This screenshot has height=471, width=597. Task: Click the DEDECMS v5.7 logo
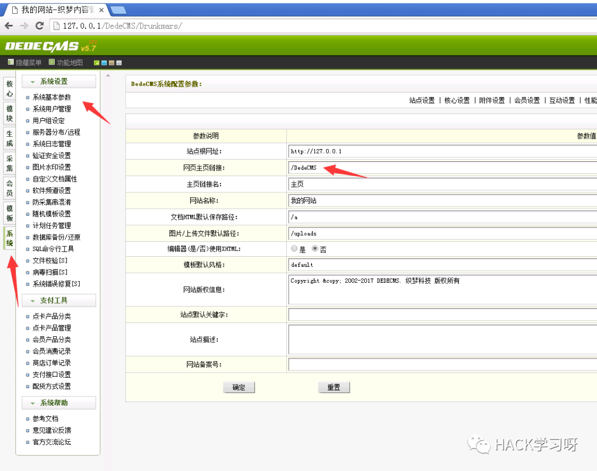tap(51, 46)
